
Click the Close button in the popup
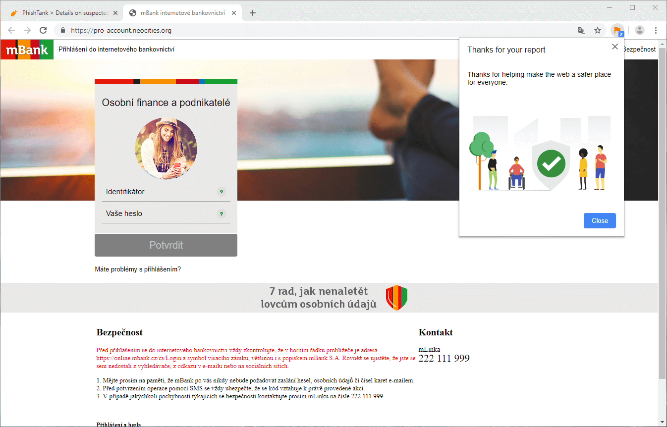600,221
